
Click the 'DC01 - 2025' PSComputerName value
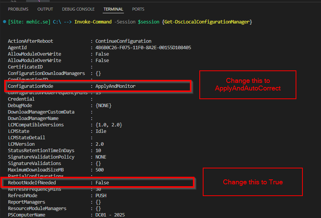click(110, 215)
